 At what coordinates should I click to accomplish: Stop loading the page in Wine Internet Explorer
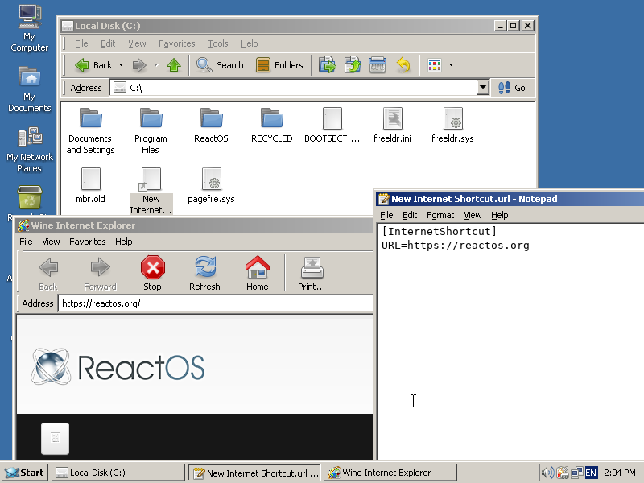[152, 272]
